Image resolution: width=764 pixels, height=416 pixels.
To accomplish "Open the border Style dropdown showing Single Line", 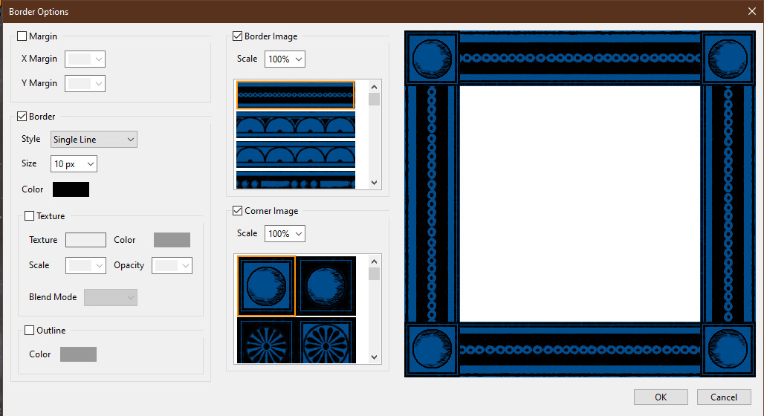I will (94, 140).
